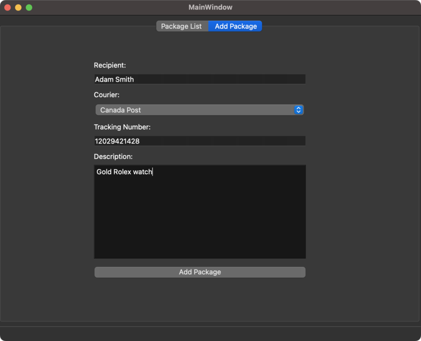This screenshot has width=421, height=341.
Task: Minimize the window using the yellow button
Action: (18, 7)
